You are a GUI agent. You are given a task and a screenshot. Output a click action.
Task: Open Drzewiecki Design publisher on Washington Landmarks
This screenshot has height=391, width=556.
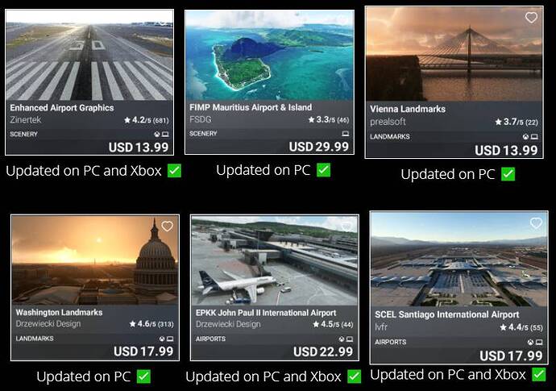(48, 324)
